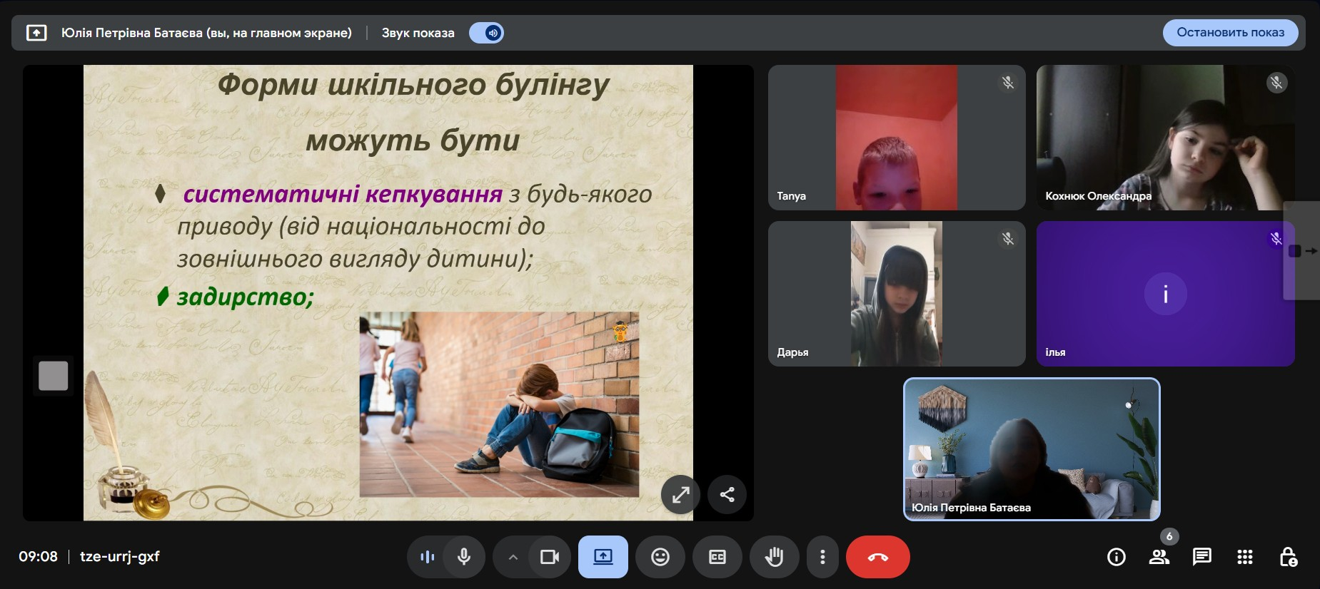1320x589 pixels.
Task: Toggle the microphone mute button
Action: (463, 557)
